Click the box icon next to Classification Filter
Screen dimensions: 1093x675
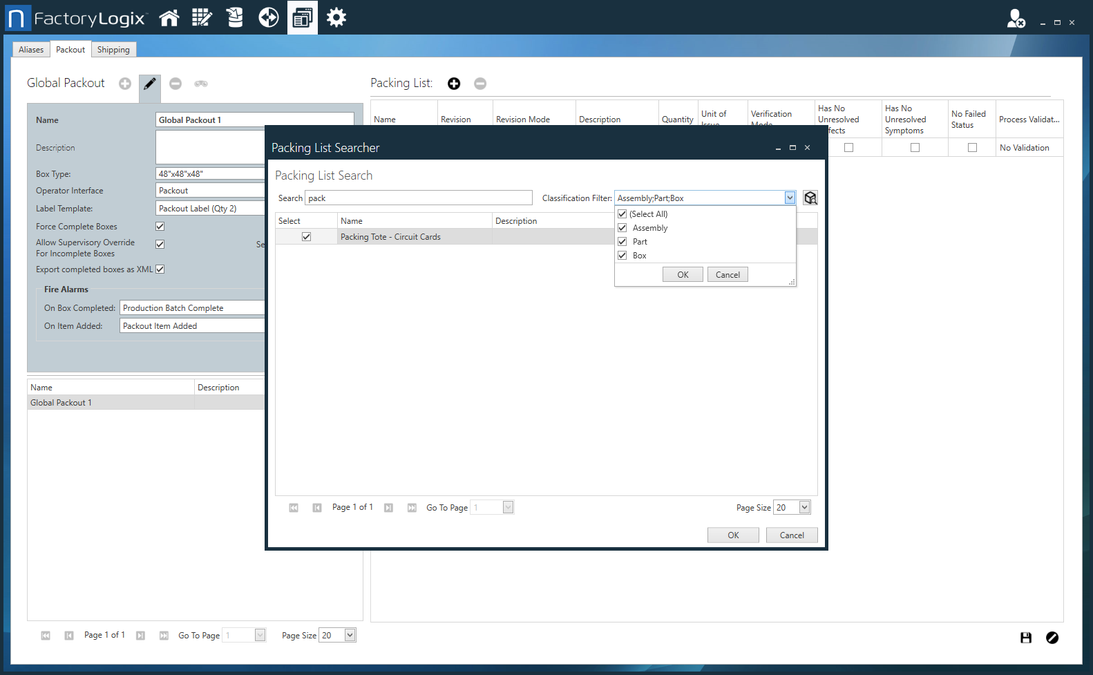[810, 198]
